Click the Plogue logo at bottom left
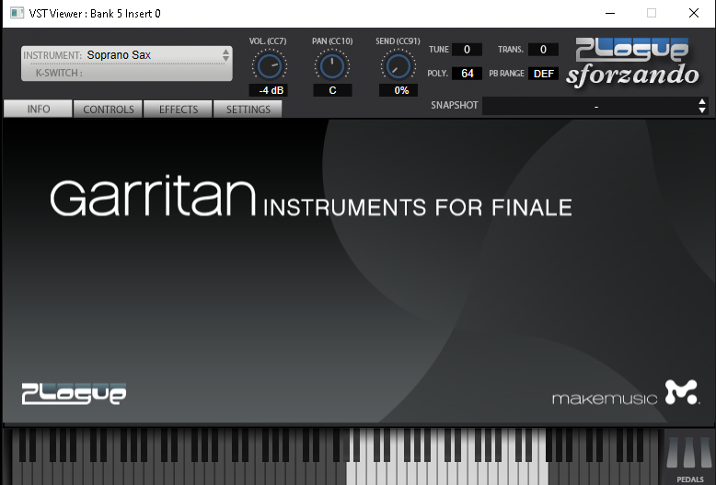Image resolution: width=716 pixels, height=485 pixels. click(74, 394)
